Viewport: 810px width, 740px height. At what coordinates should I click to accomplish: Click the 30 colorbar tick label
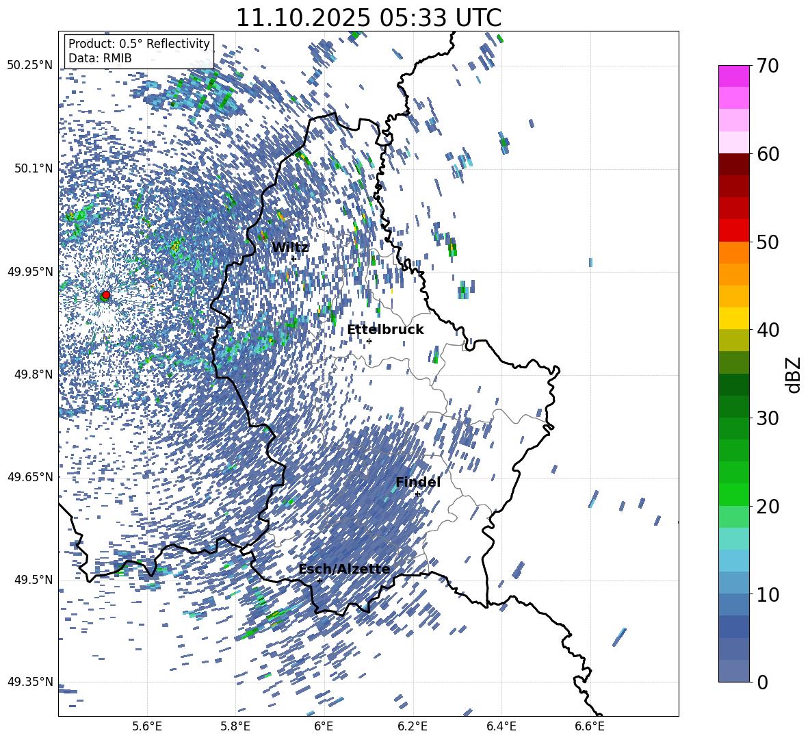click(x=768, y=418)
